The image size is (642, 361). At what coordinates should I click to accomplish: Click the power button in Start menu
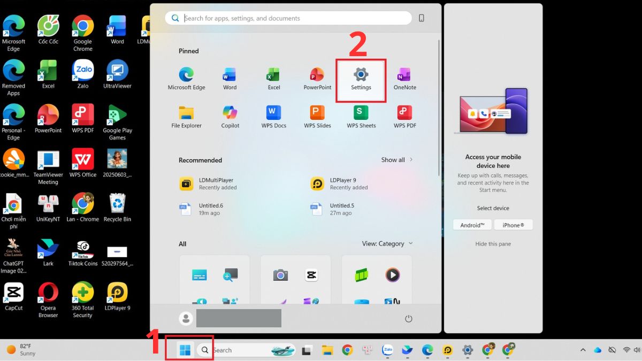pyautogui.click(x=408, y=319)
